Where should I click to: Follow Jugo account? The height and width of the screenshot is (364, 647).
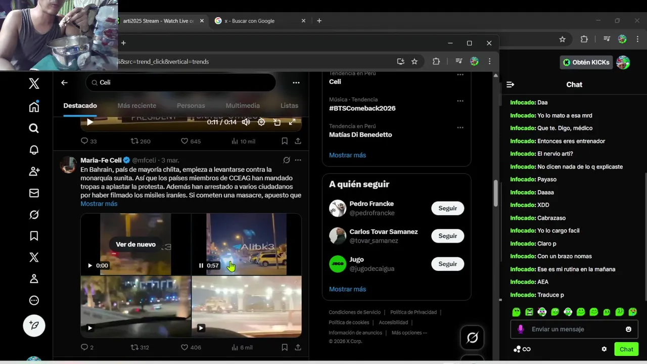pos(447,264)
